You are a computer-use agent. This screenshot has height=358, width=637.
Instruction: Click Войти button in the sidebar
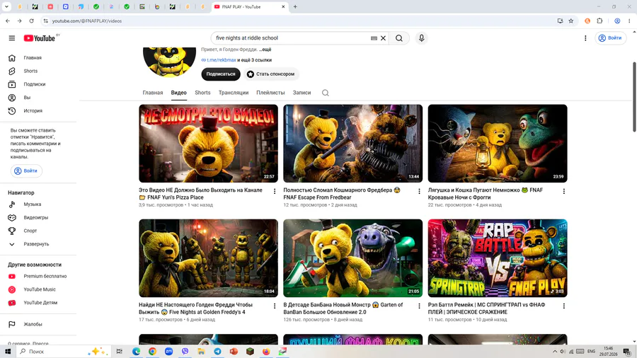click(x=26, y=171)
